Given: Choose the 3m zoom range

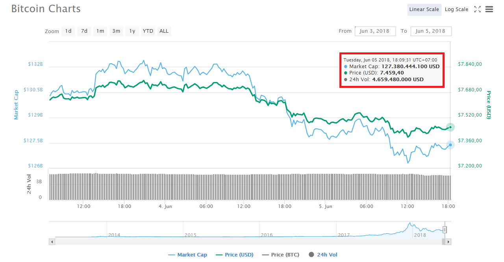Looking at the screenshot, I should (116, 31).
